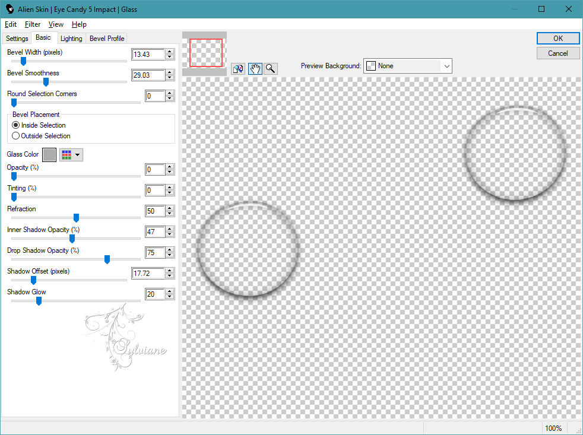The image size is (583, 435).
Task: Click the Round Selection Corners spinner arrows
Action: point(170,96)
